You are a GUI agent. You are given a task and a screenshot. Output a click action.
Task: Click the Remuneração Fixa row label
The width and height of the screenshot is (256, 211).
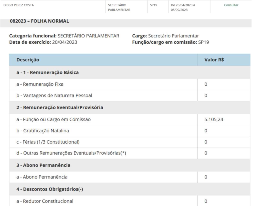click(40, 84)
